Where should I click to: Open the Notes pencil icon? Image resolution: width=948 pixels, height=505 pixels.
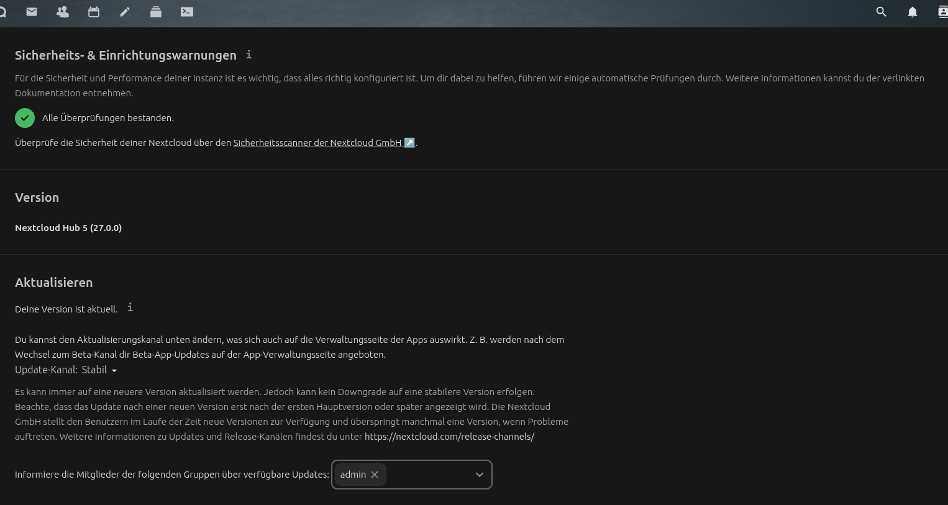[x=125, y=12]
